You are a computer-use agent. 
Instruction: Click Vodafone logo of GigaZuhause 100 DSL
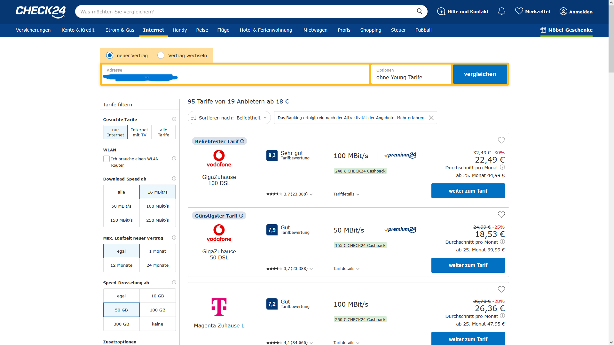(219, 158)
